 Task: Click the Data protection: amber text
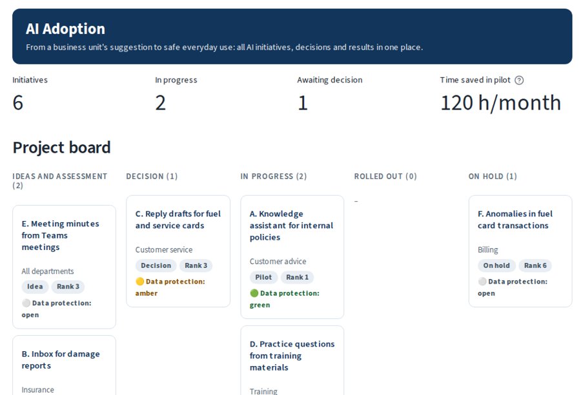[x=170, y=287]
